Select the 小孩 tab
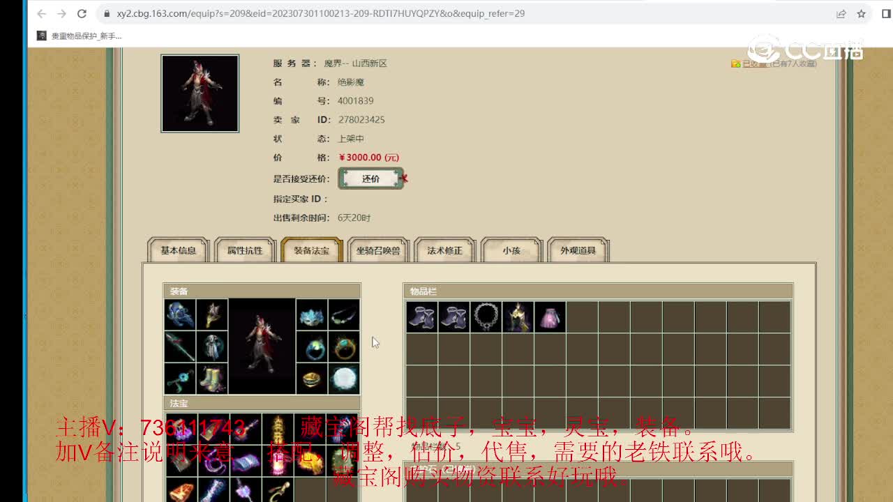 (x=511, y=251)
